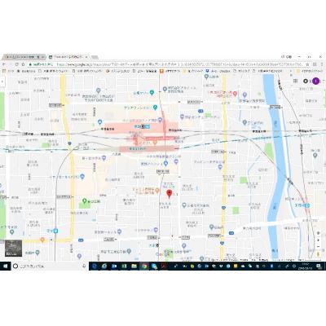Image resolution: width=326 pixels, height=326 pixels.
Task: Select the green park marker on the map
Action: coord(84,201)
